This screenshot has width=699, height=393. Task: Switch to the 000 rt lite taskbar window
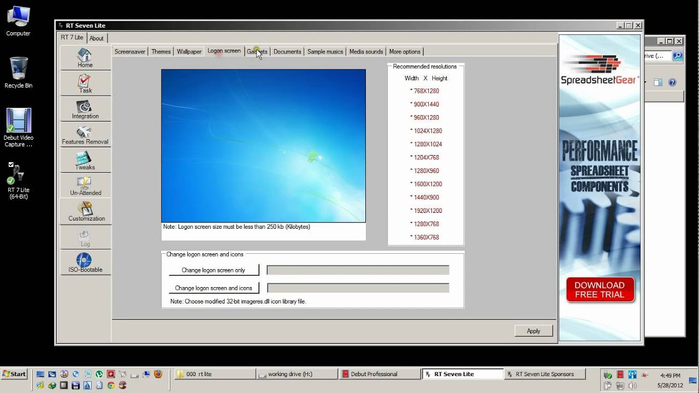(x=215, y=374)
